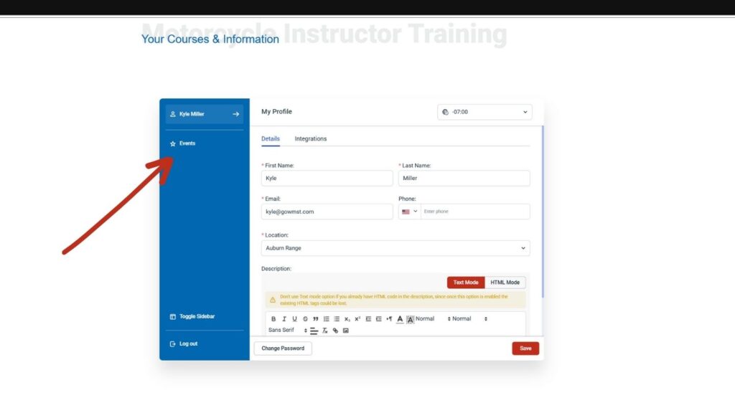Toggle Sidebar from the left panel
The height and width of the screenshot is (413, 735).
(196, 316)
